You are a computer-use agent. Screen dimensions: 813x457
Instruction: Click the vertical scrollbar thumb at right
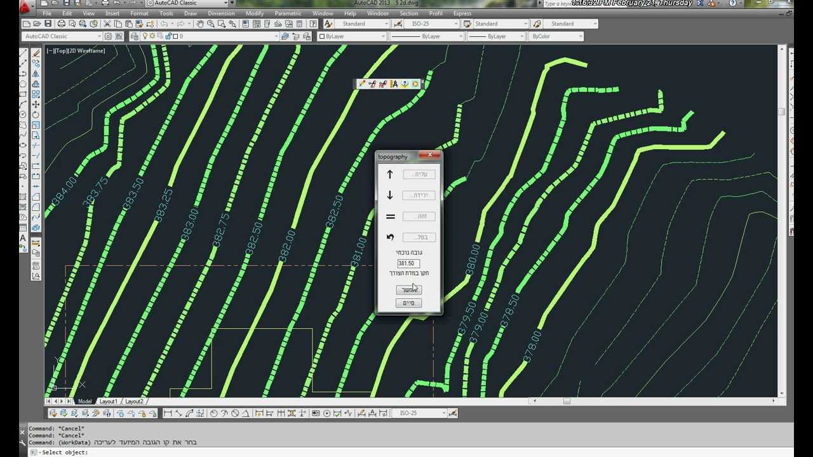782,112
